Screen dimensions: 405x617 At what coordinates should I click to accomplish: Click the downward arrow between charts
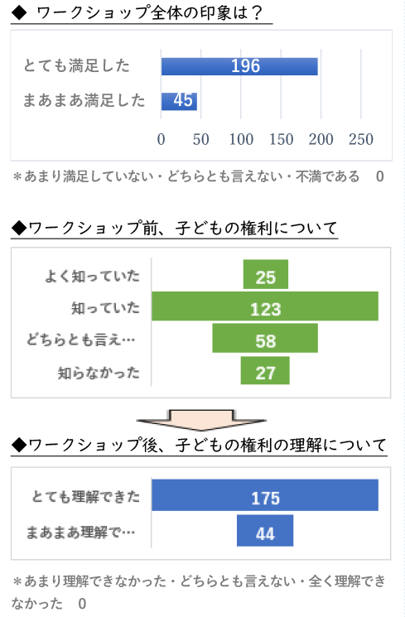coord(201,420)
